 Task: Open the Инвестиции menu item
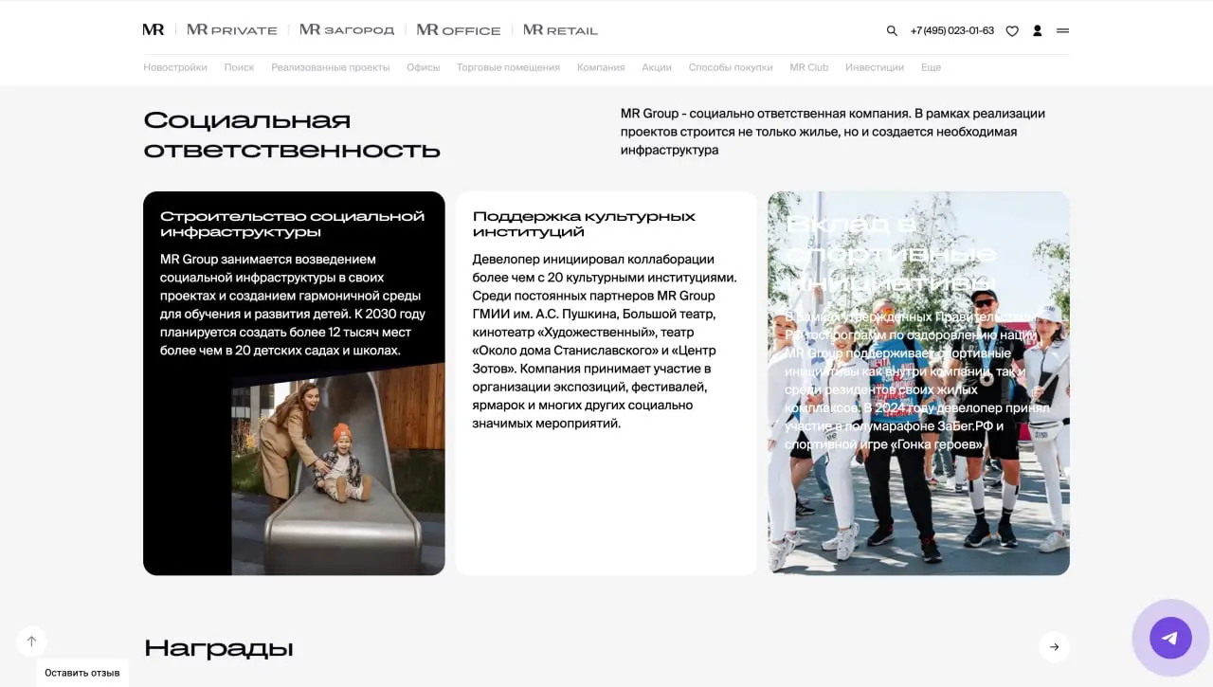coord(875,67)
